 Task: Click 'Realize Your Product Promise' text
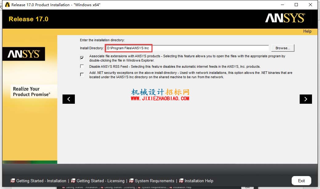click(x=32, y=91)
